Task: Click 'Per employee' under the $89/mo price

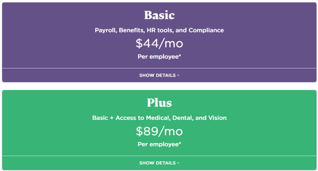Action: tap(158, 144)
